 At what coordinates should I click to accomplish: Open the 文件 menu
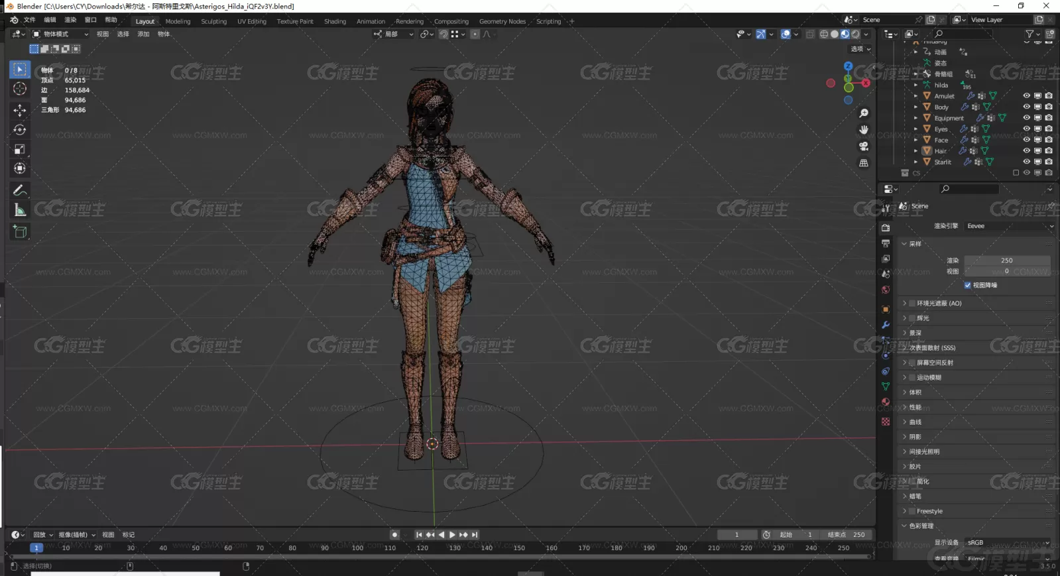click(30, 20)
